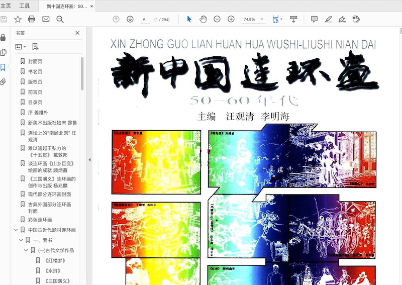Click the 74.8% zoom value field
This screenshot has width=402, height=285.
click(249, 19)
